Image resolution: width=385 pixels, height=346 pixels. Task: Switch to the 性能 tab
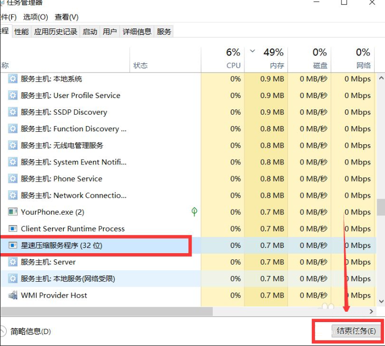click(x=21, y=32)
